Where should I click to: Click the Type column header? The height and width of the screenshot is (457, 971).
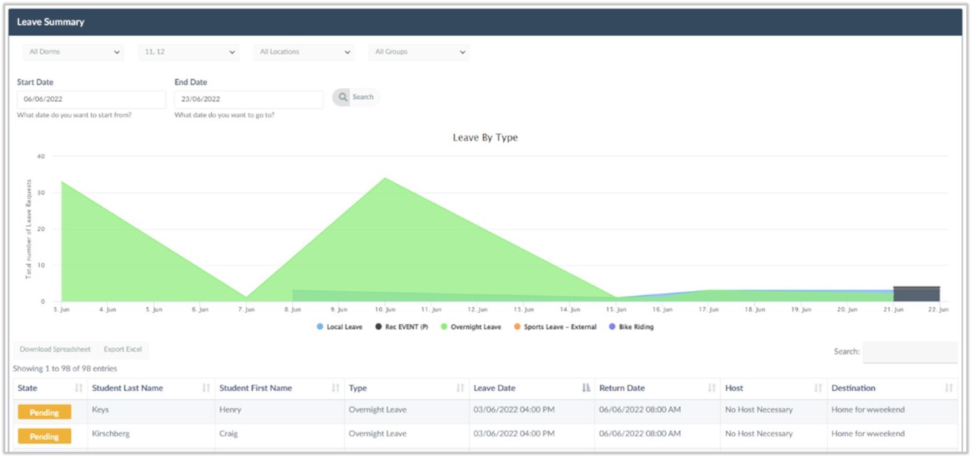(x=407, y=388)
